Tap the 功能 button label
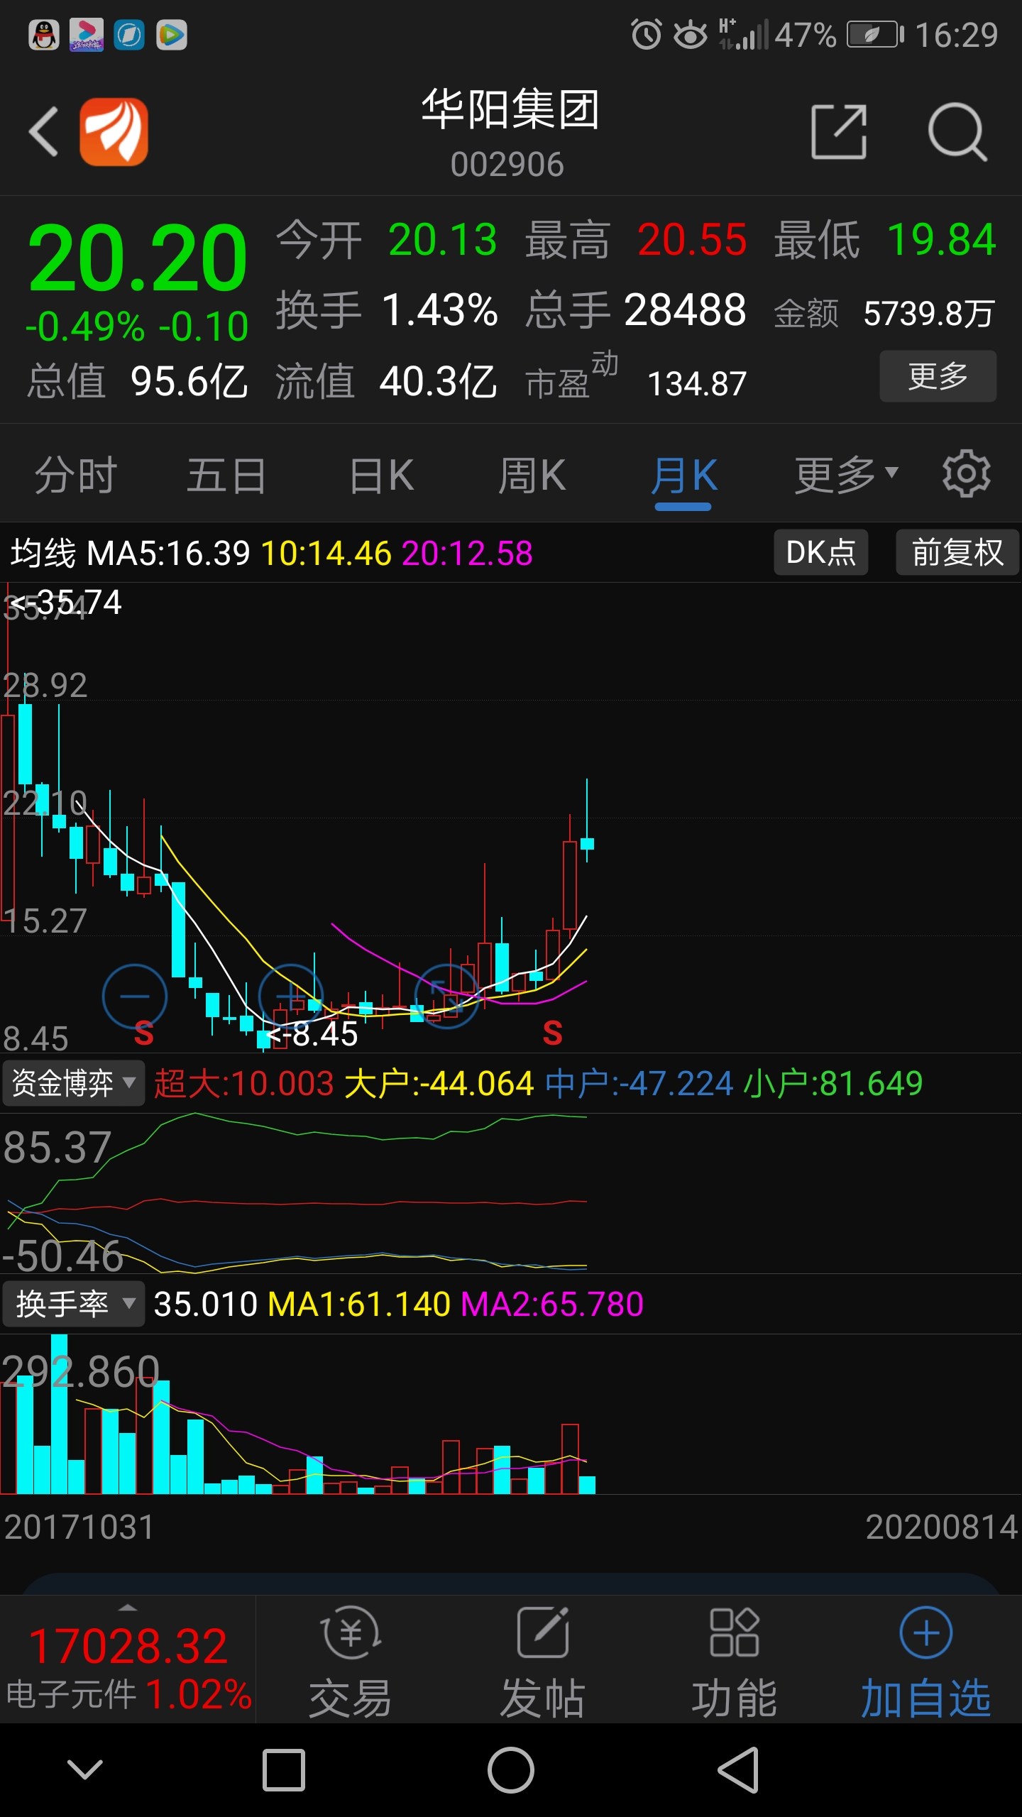The width and height of the screenshot is (1022, 1817). [735, 1698]
